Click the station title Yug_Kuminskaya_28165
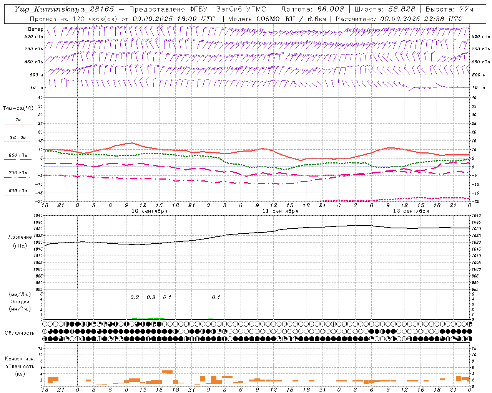The image size is (492, 393). coord(64,9)
